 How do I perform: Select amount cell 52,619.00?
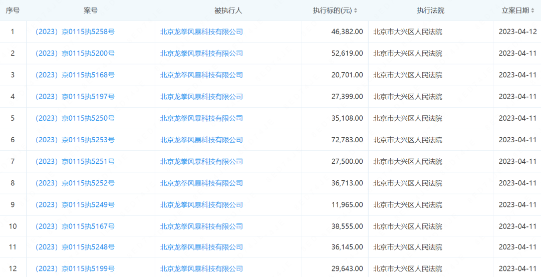click(x=347, y=54)
